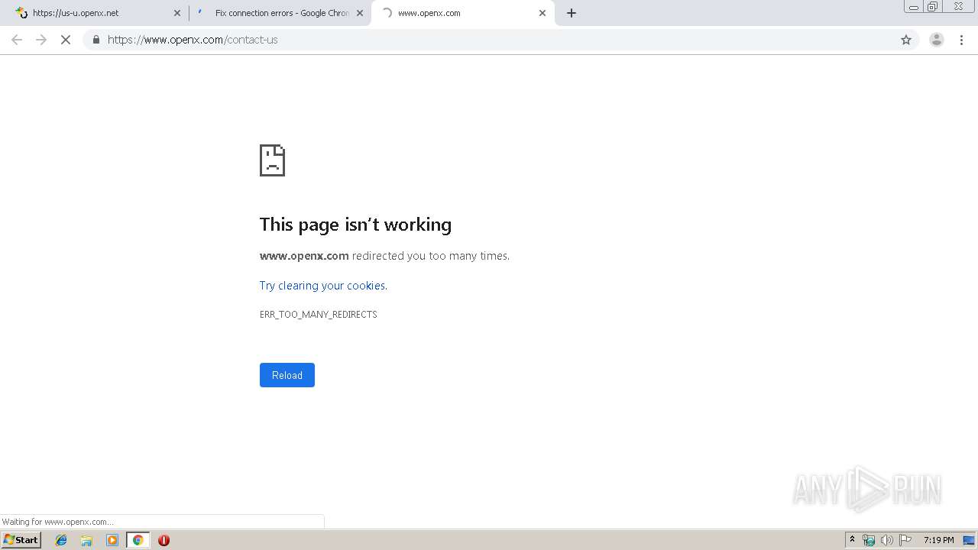
Task: Click the Show desktop button
Action: [969, 540]
